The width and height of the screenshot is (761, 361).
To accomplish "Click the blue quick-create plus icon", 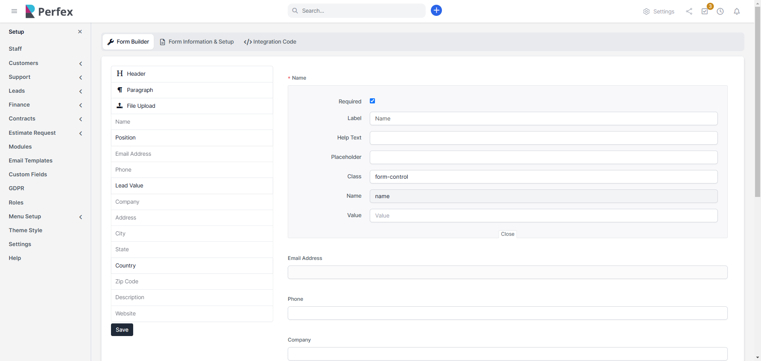I will pos(436,11).
